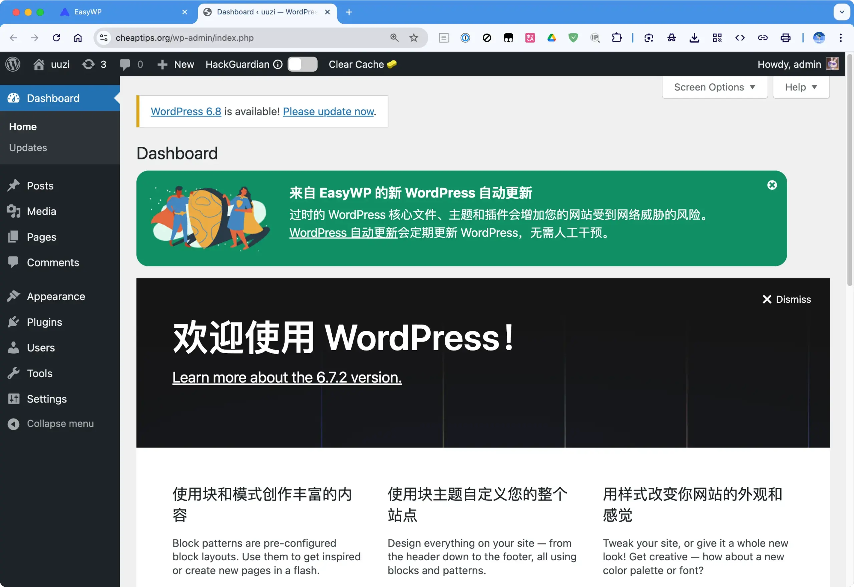The height and width of the screenshot is (587, 854).
Task: Open the uuzi site home icon
Action: [39, 64]
